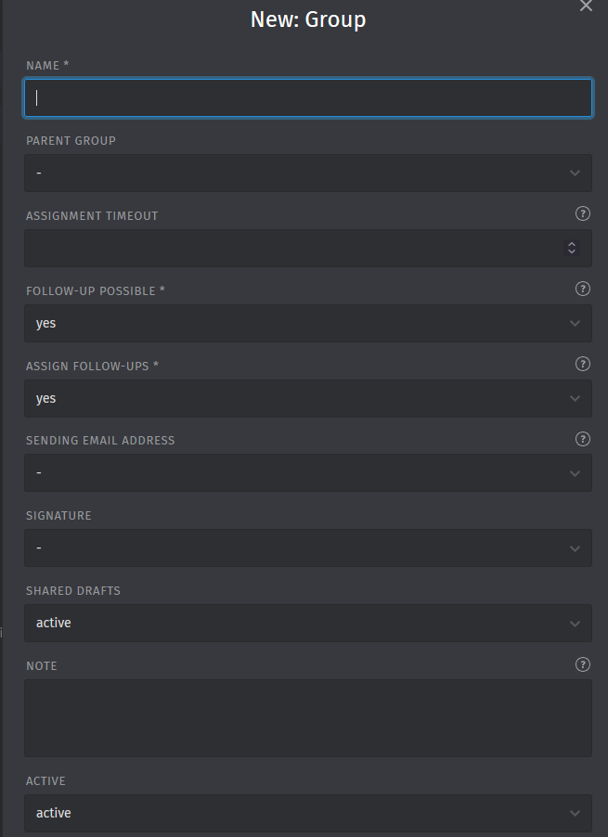Image resolution: width=608 pixels, height=837 pixels.
Task: Open help icon for Follow-up Possible
Action: coord(582,289)
